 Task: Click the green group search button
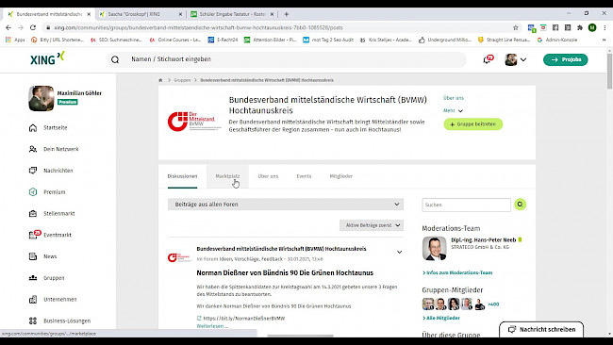[x=520, y=205]
